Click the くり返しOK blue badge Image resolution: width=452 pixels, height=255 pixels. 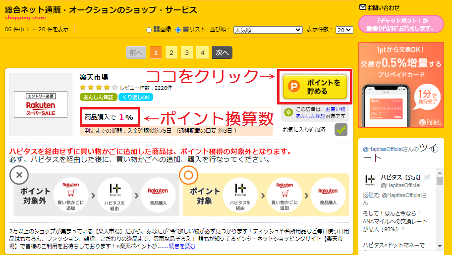(136, 98)
